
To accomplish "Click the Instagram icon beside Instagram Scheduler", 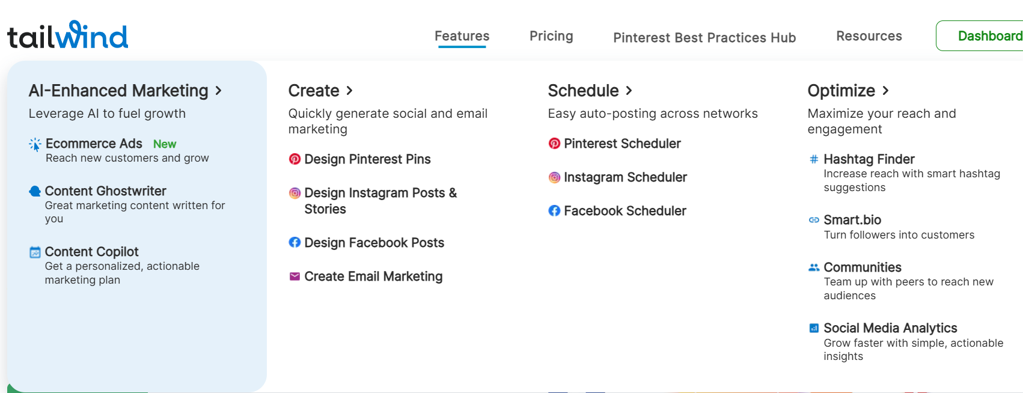I will (554, 177).
